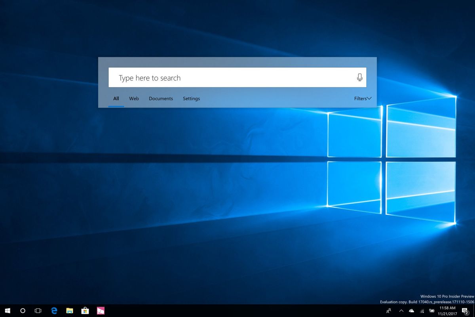Viewport: 475px width, 317px height.
Task: Show hidden system tray icons
Action: (x=401, y=311)
